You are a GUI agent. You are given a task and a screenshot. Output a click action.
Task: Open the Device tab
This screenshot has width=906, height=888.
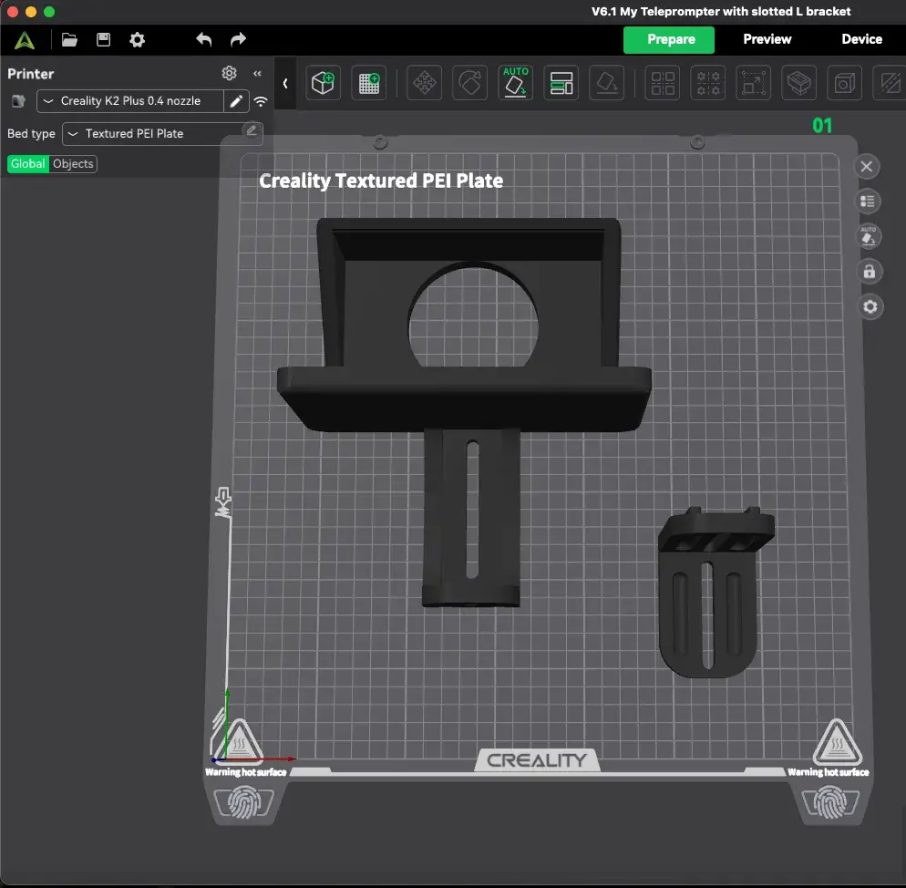[861, 39]
